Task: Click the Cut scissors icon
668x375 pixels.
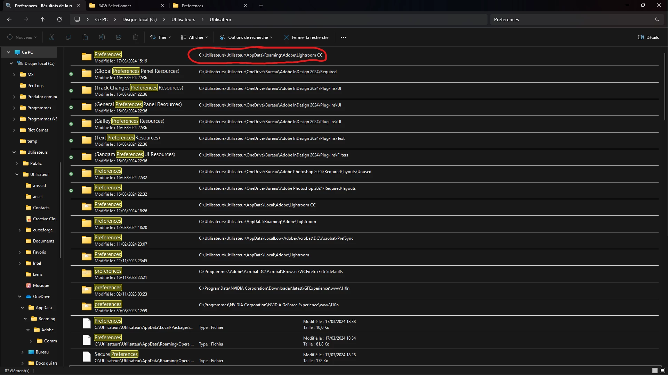Action: click(52, 37)
